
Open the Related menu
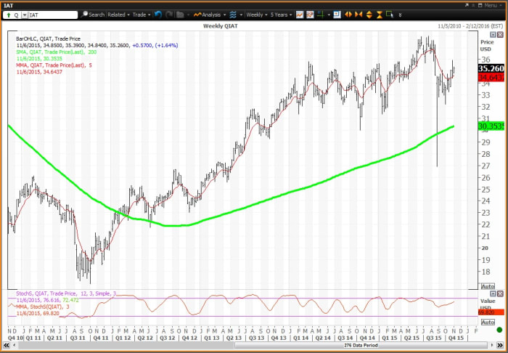click(118, 14)
